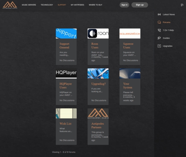Click the Wish List notepad thumbnail
The width and height of the screenshot is (186, 157).
(x=66, y=113)
